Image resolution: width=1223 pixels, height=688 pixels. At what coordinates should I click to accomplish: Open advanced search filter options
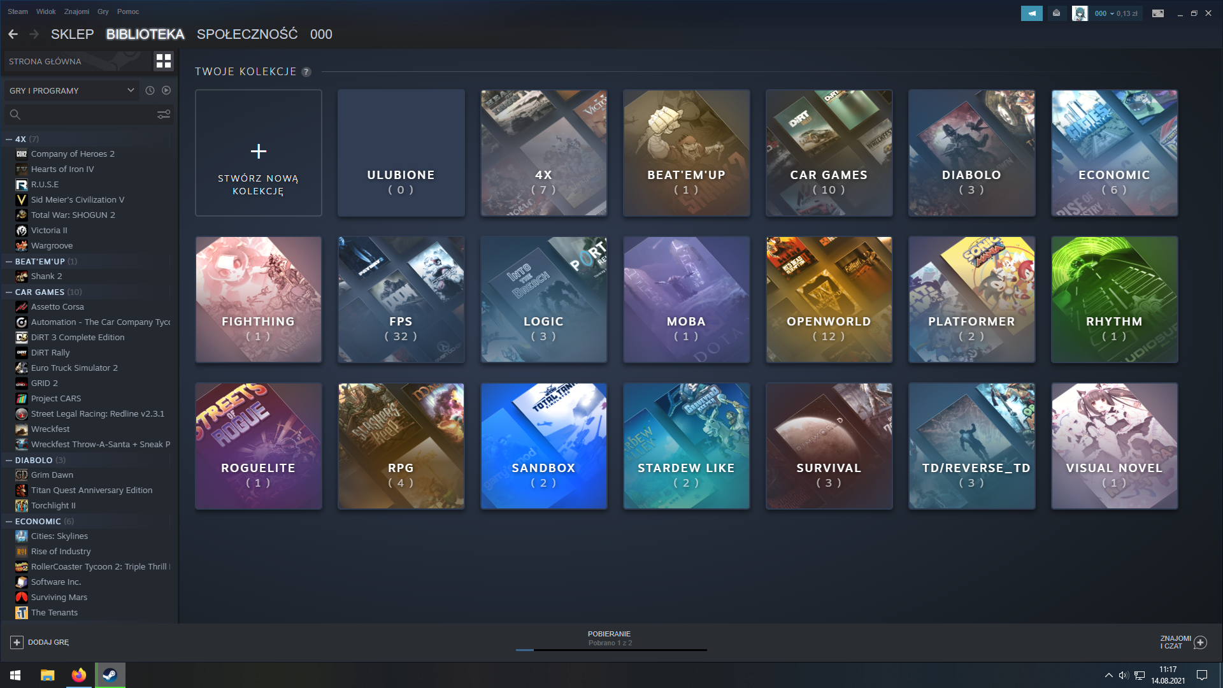coord(164,115)
